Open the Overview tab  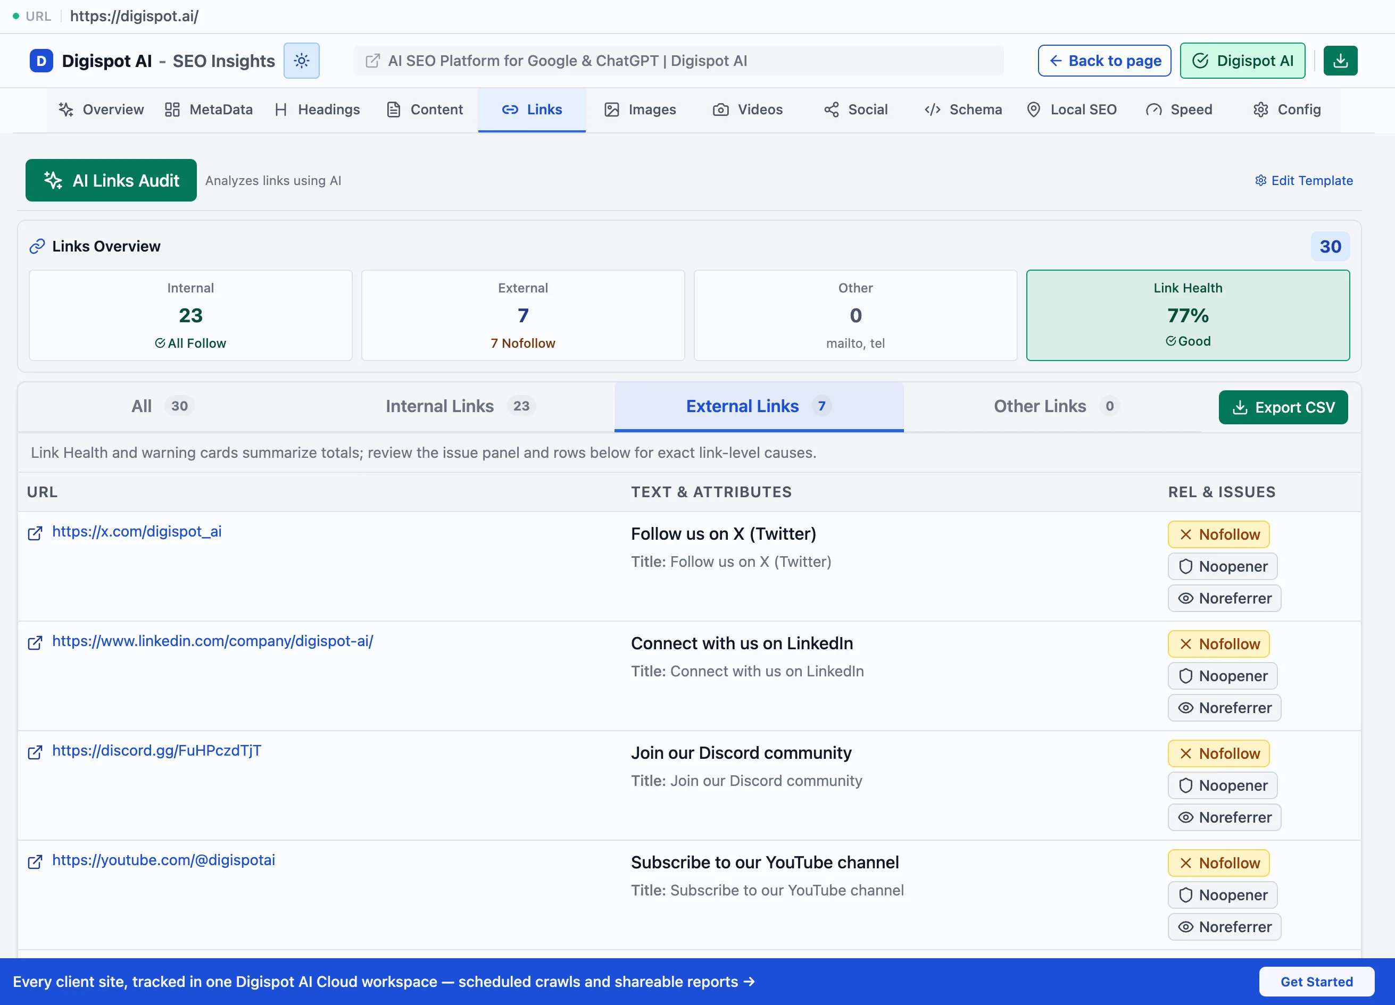pos(101,110)
